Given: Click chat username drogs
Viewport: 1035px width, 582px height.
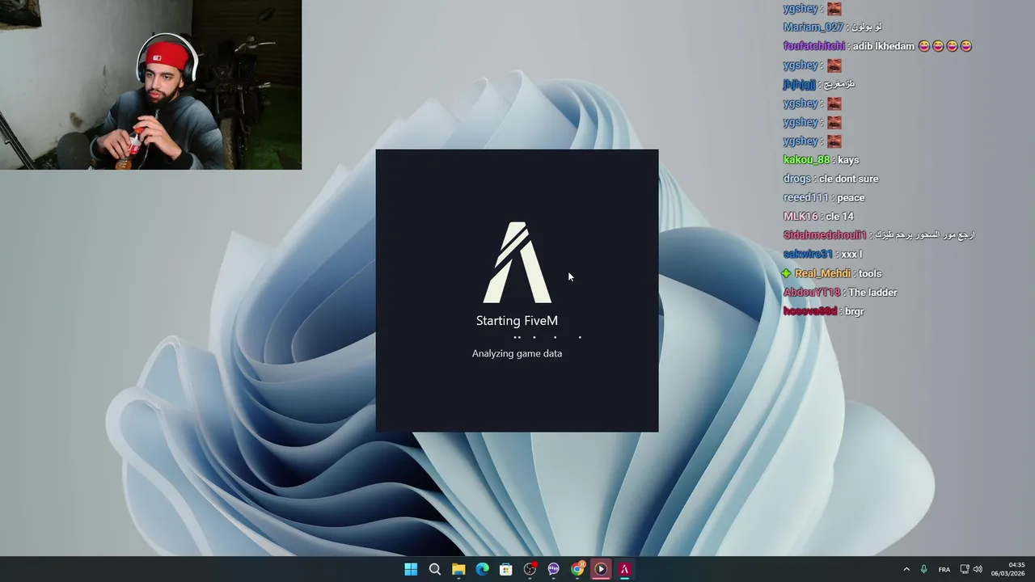Looking at the screenshot, I should coord(796,179).
